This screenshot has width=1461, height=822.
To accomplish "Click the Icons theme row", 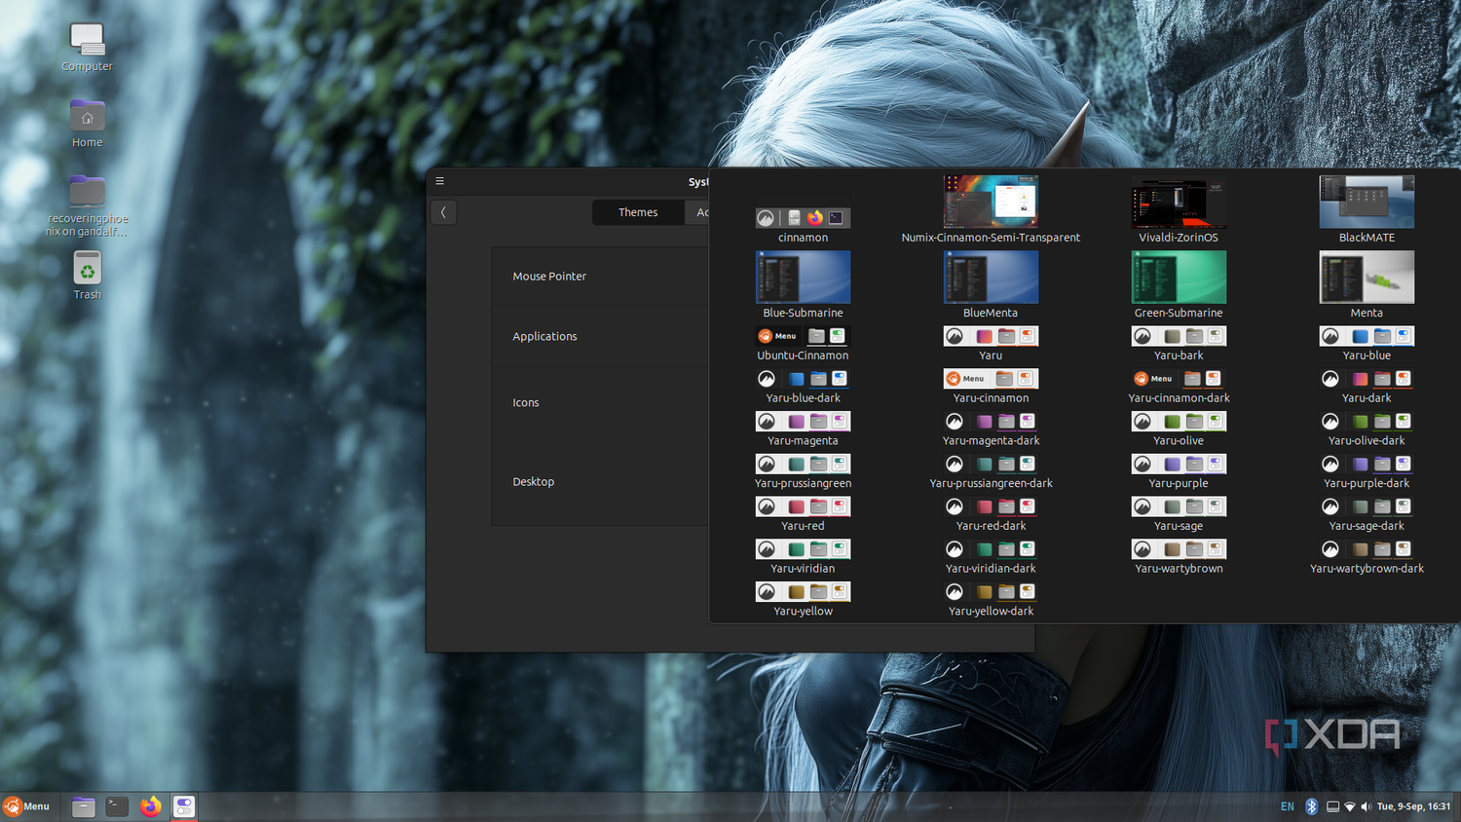I will [600, 402].
